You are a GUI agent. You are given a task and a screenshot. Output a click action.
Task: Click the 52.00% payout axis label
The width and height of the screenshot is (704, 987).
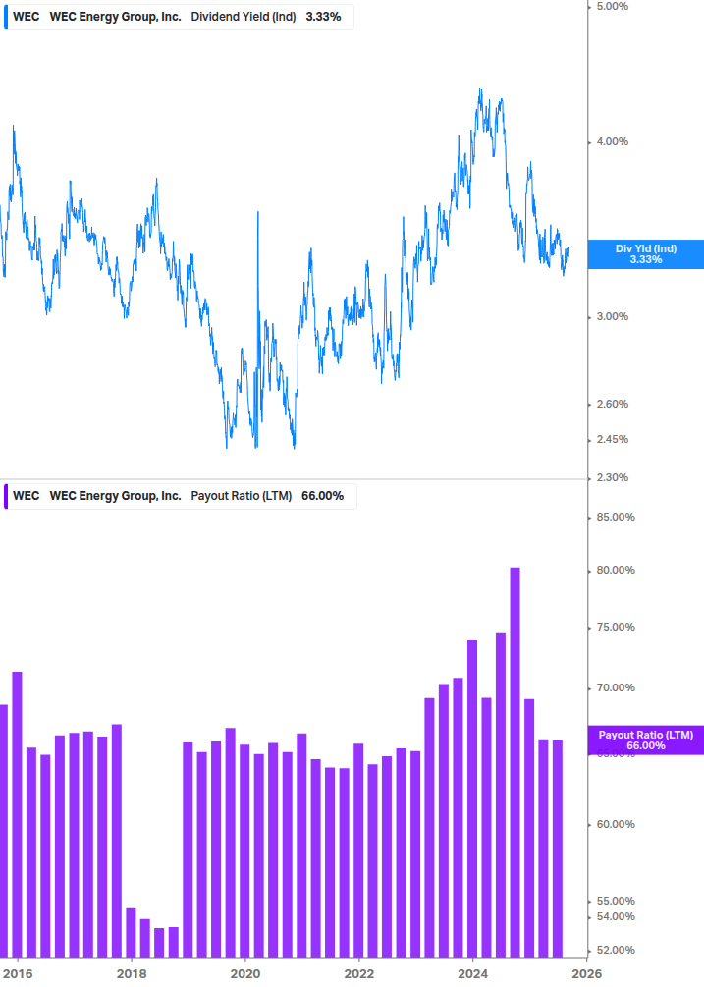616,951
